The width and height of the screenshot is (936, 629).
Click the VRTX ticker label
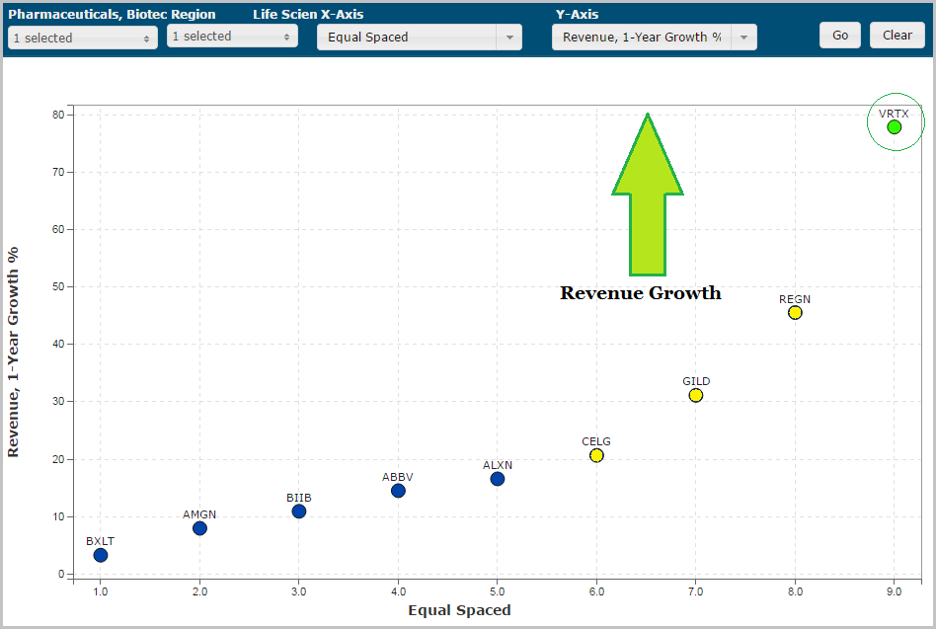point(893,114)
